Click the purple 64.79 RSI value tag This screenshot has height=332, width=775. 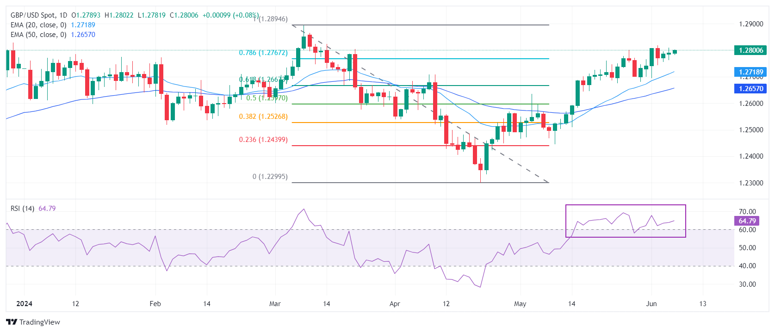click(x=747, y=221)
